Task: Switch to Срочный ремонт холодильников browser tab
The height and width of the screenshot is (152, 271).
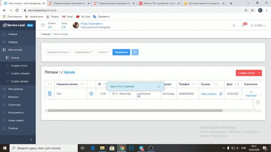Action: click(x=204, y=3)
